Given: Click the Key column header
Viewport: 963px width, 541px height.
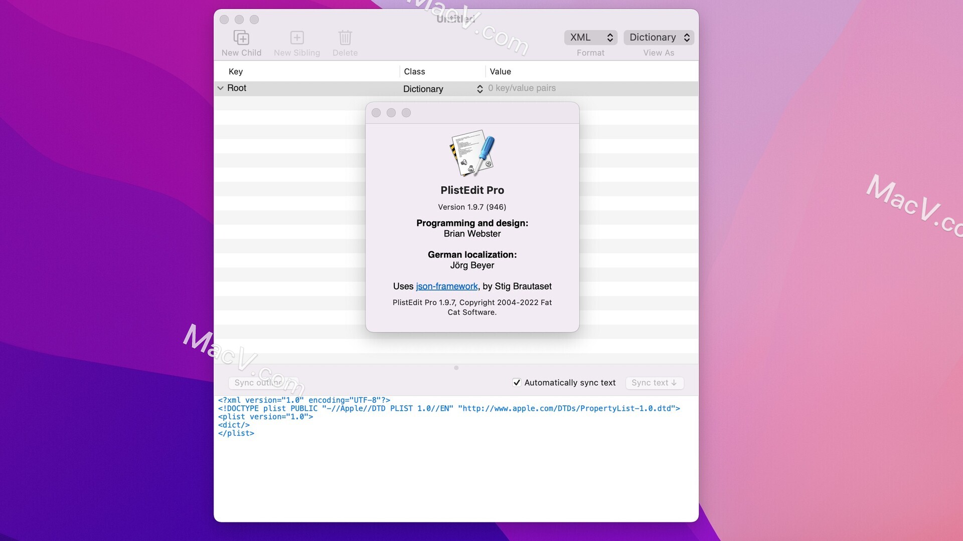Looking at the screenshot, I should point(236,72).
